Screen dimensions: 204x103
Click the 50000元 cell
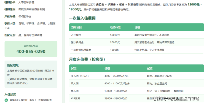point(115,35)
